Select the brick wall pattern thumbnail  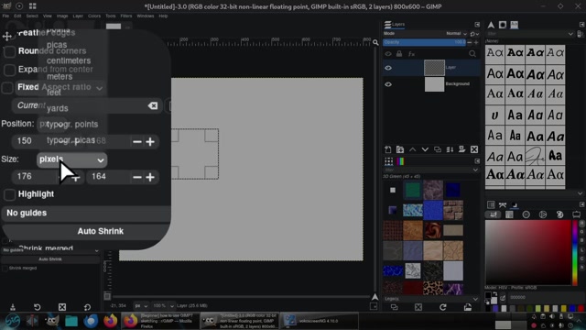click(453, 210)
